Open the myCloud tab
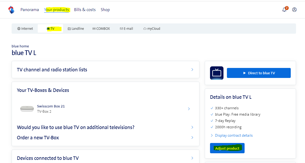305x163 pixels. click(x=152, y=29)
